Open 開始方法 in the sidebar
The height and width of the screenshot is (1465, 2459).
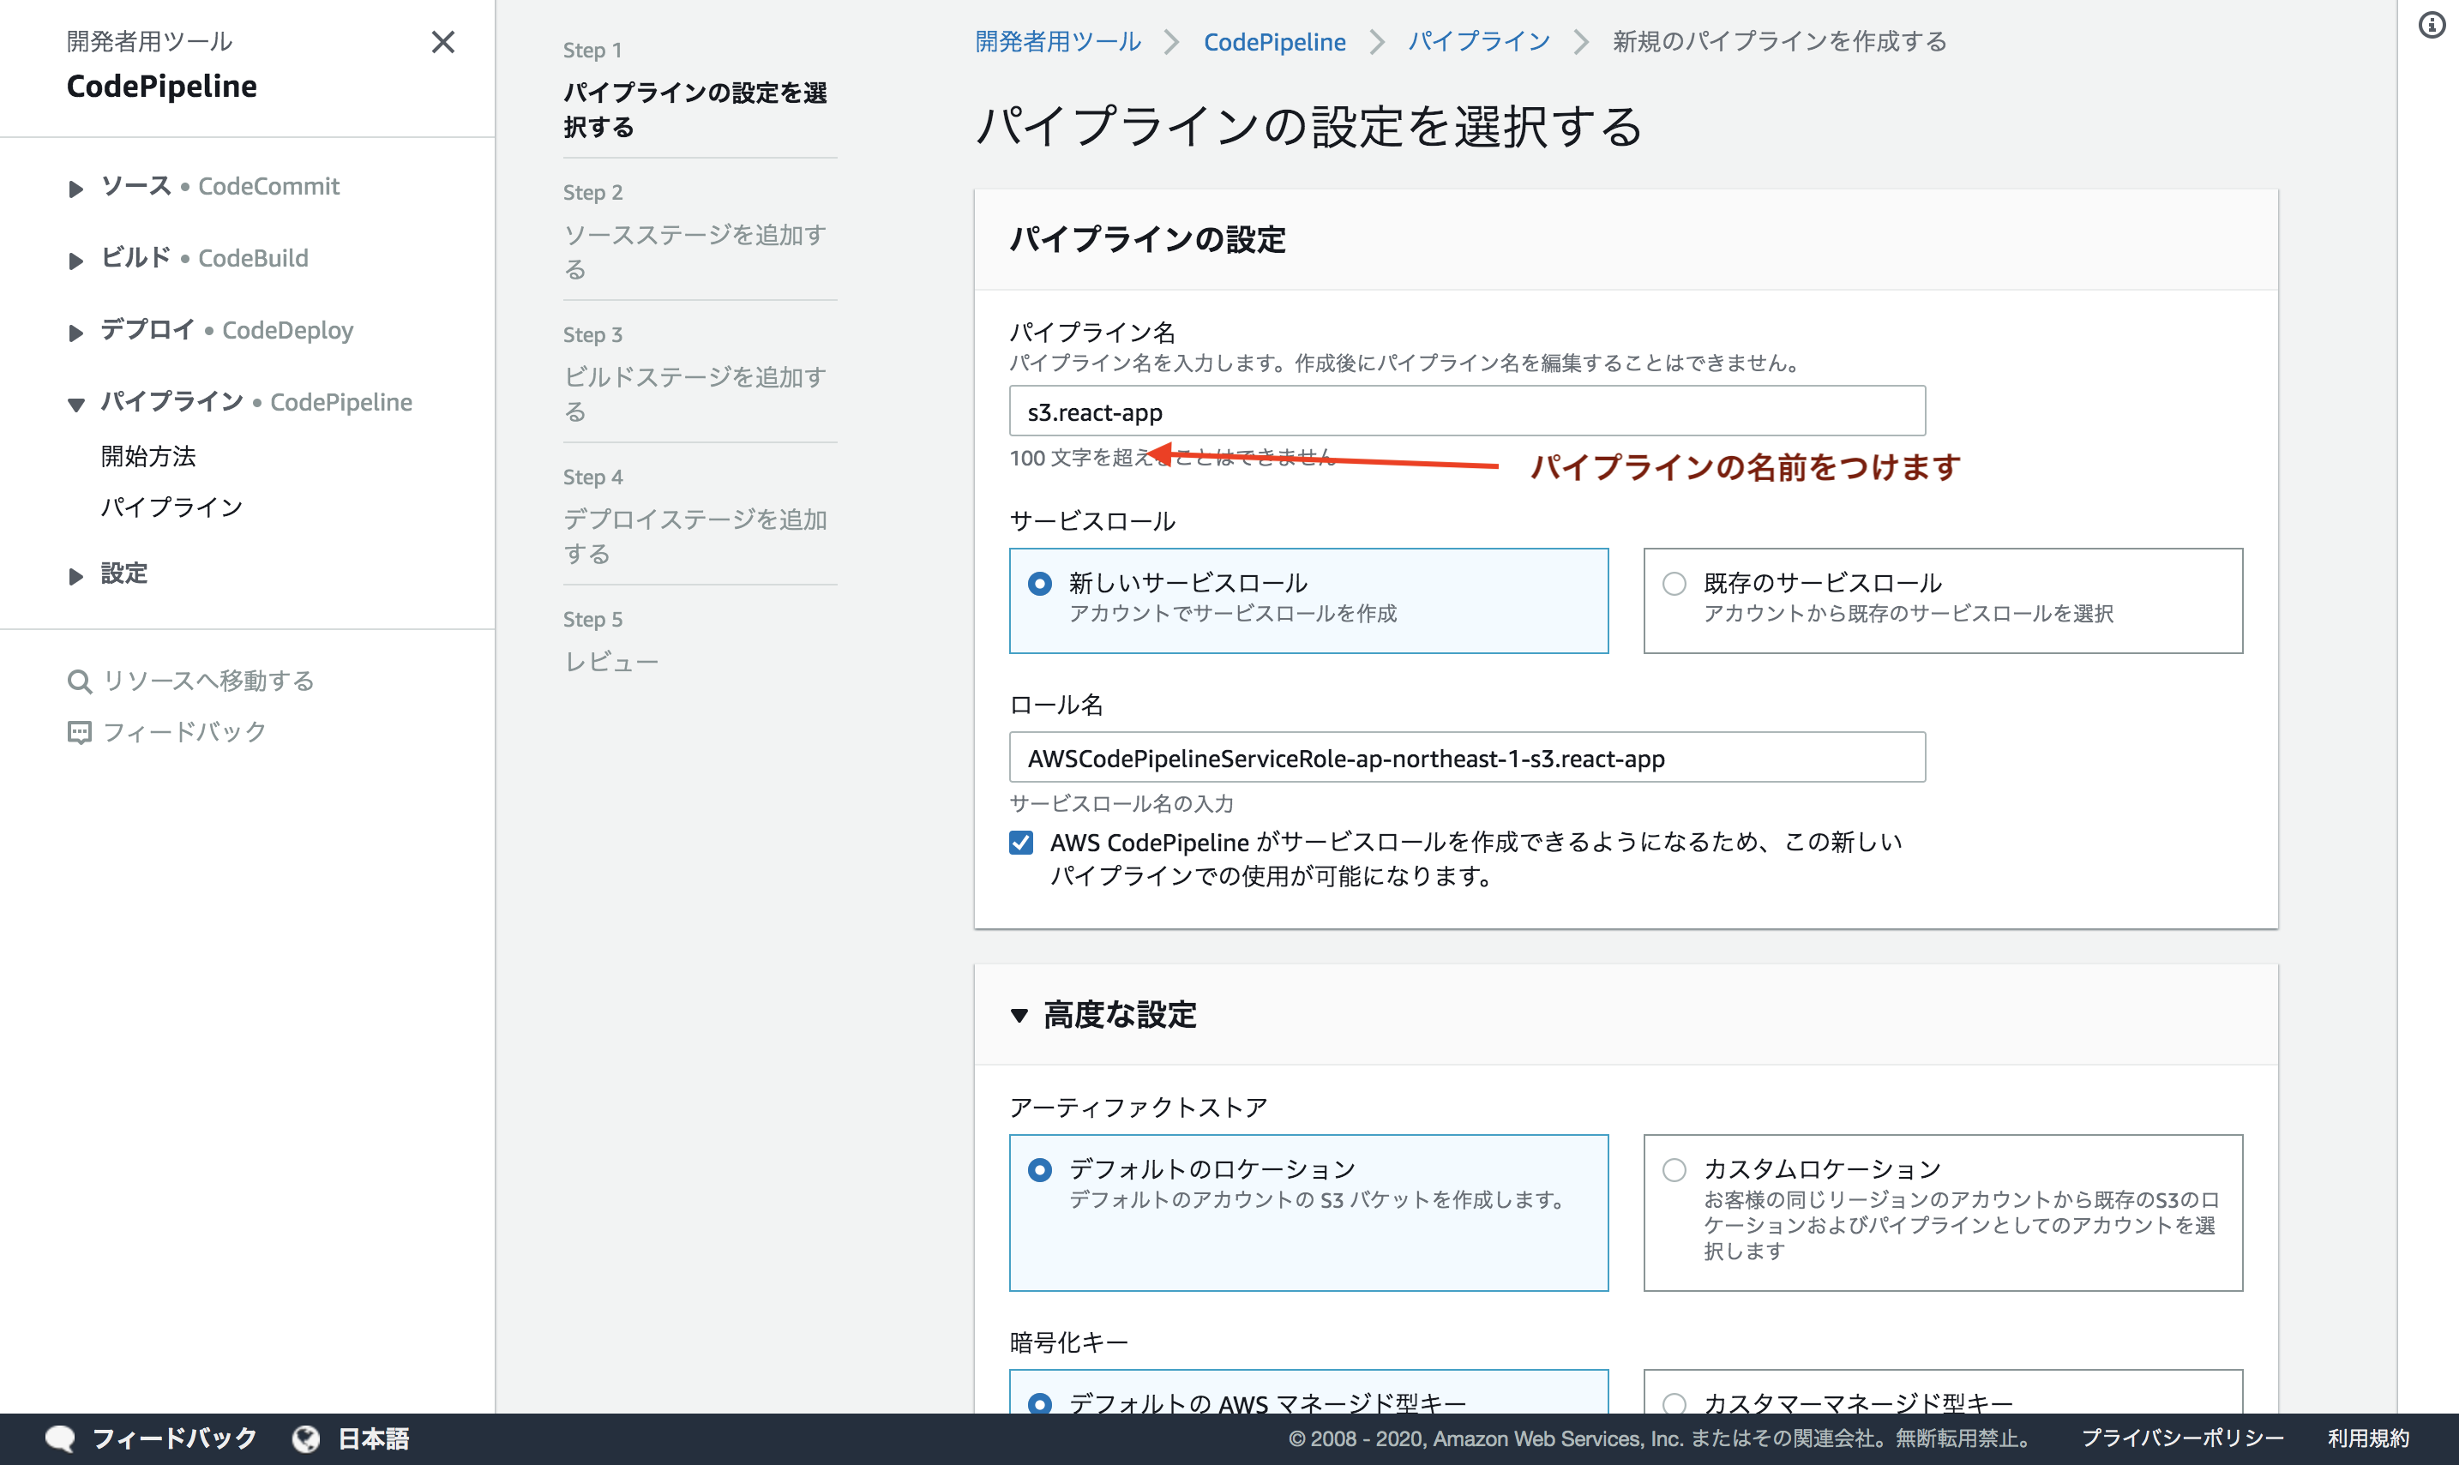[x=148, y=456]
